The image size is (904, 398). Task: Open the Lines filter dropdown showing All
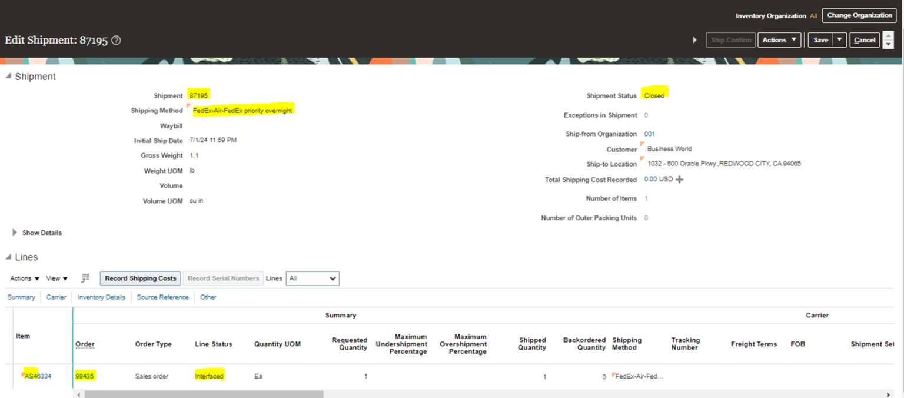(x=313, y=278)
